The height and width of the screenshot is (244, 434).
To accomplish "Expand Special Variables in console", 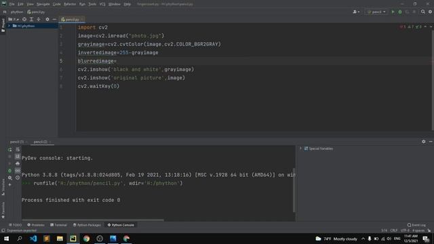I will (300, 148).
